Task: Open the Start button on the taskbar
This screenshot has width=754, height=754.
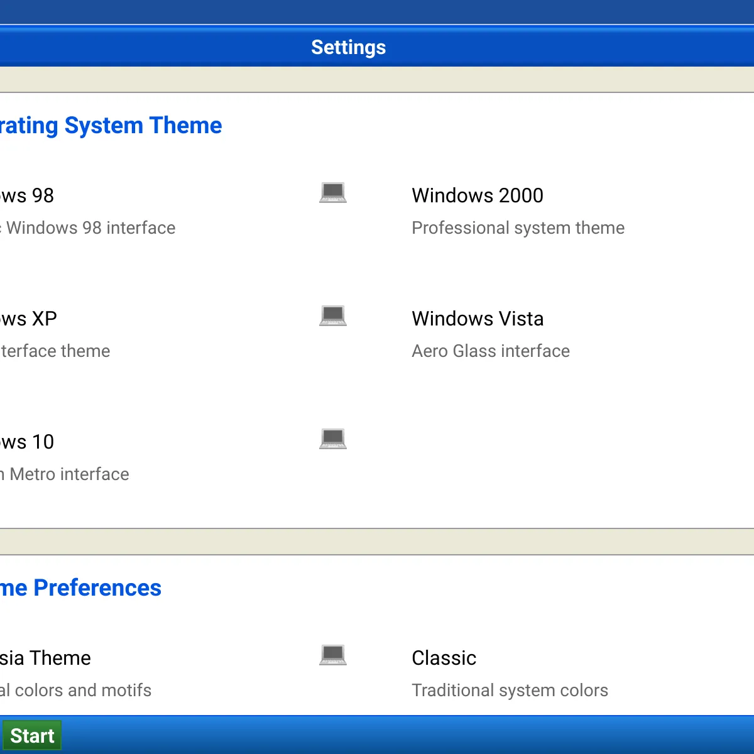Action: (32, 736)
